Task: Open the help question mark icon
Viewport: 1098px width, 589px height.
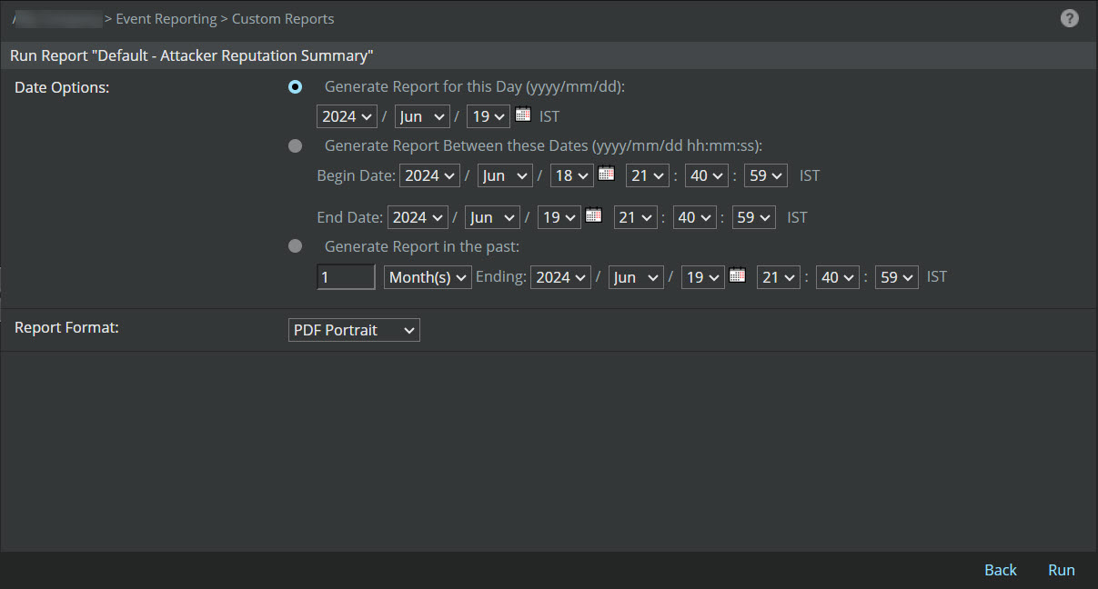Action: coord(1070,18)
